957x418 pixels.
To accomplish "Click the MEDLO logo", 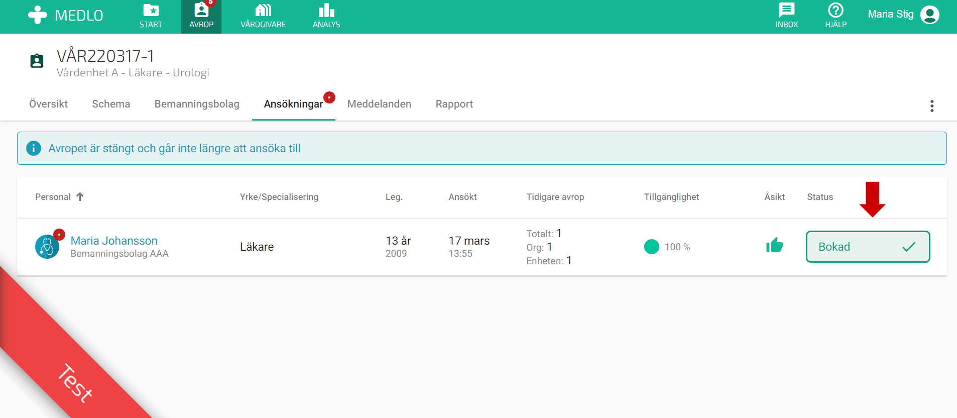I will pyautogui.click(x=65, y=15).
